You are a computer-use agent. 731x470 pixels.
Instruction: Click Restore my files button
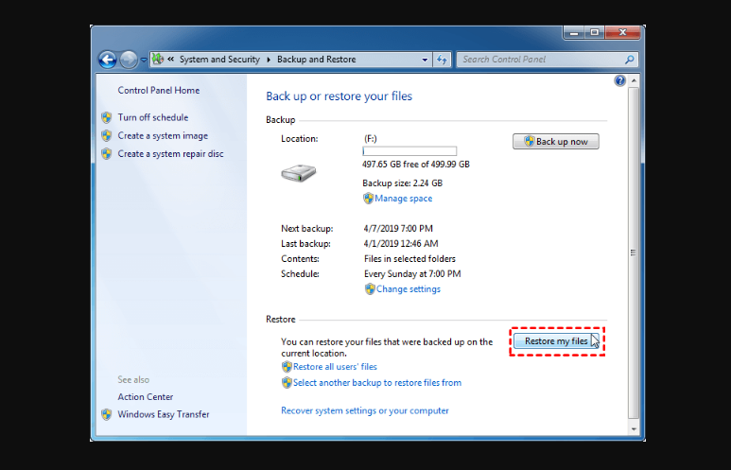[556, 341]
